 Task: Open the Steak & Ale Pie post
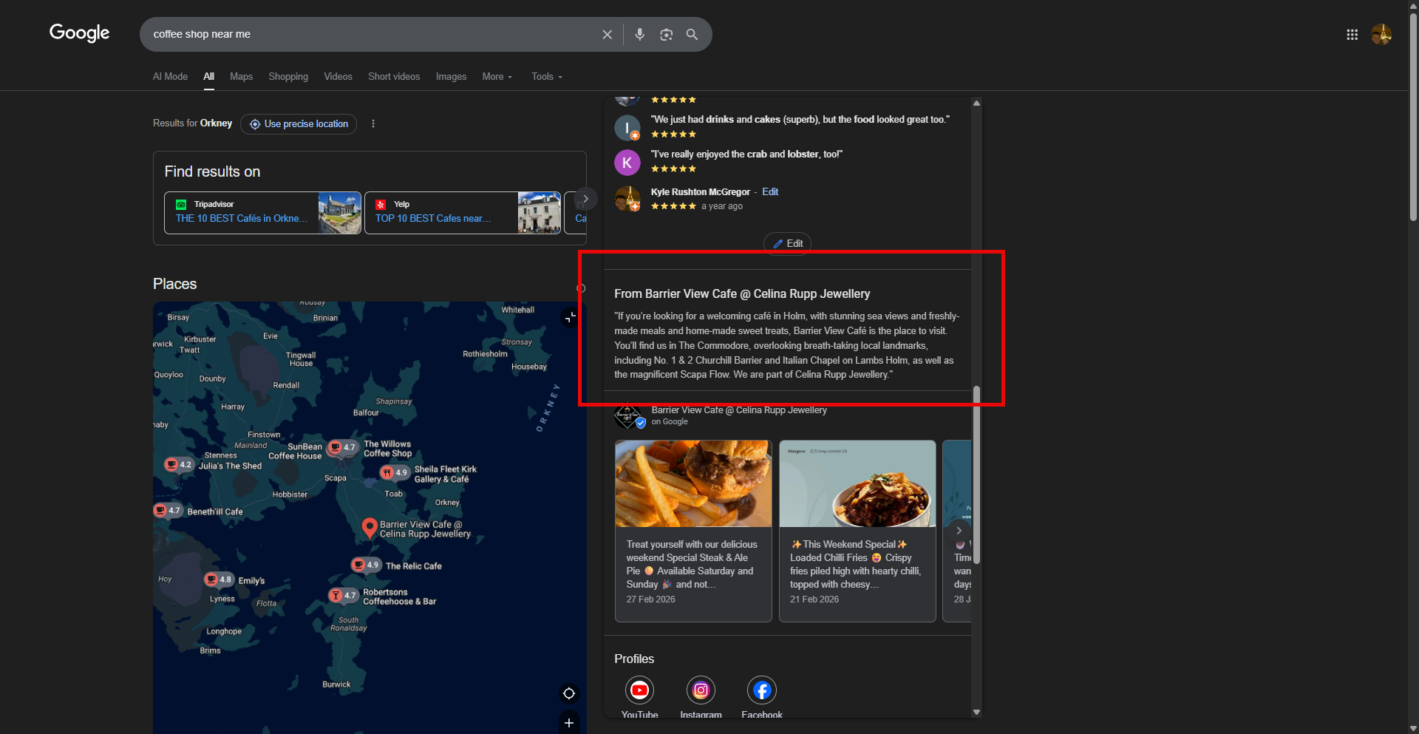tap(693, 531)
